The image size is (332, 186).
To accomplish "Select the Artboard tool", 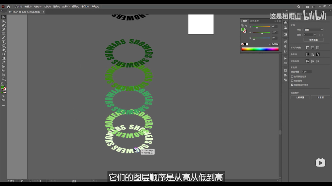I will point(3,75).
